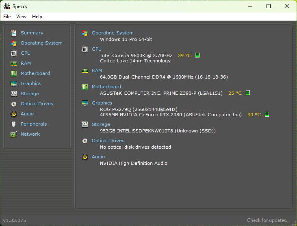Open Peripherals section label in the sidebar
297x226 pixels.
[x=34, y=124]
